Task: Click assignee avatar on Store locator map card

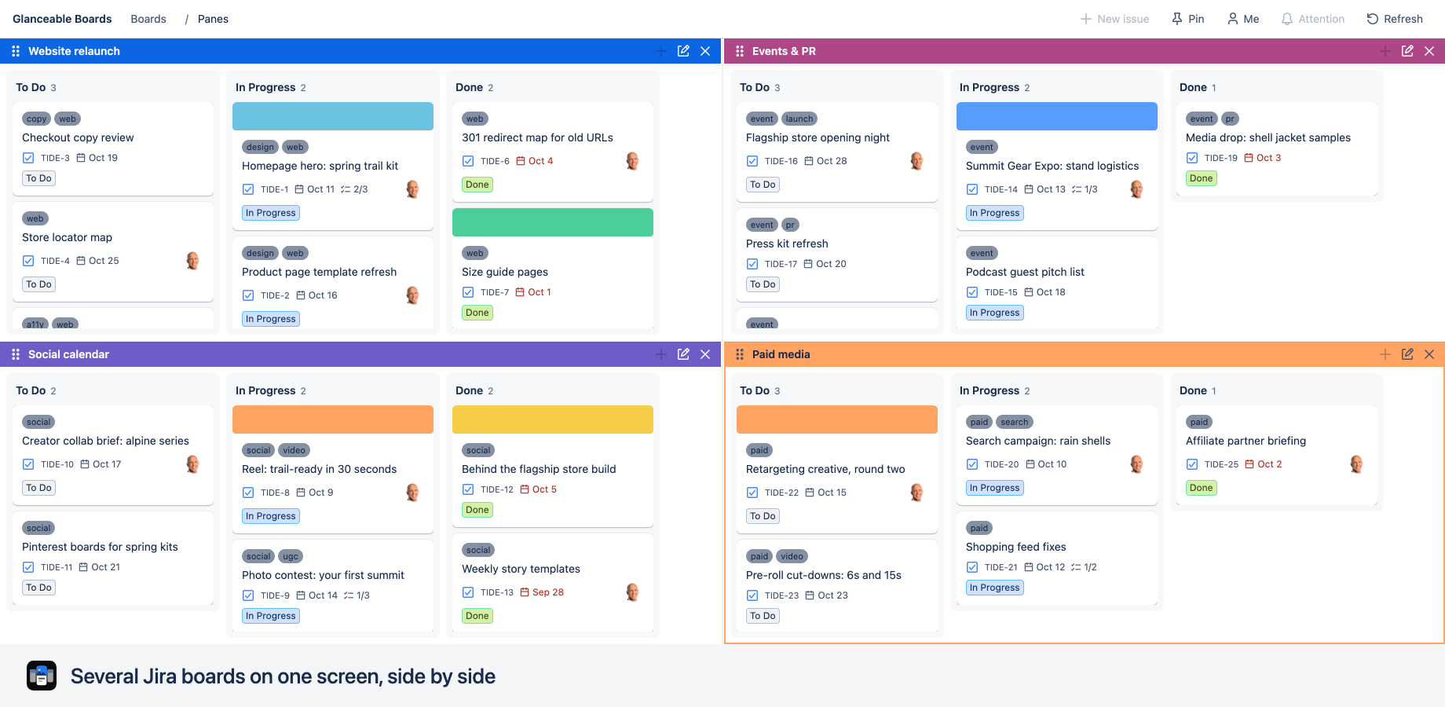Action: coord(192,261)
